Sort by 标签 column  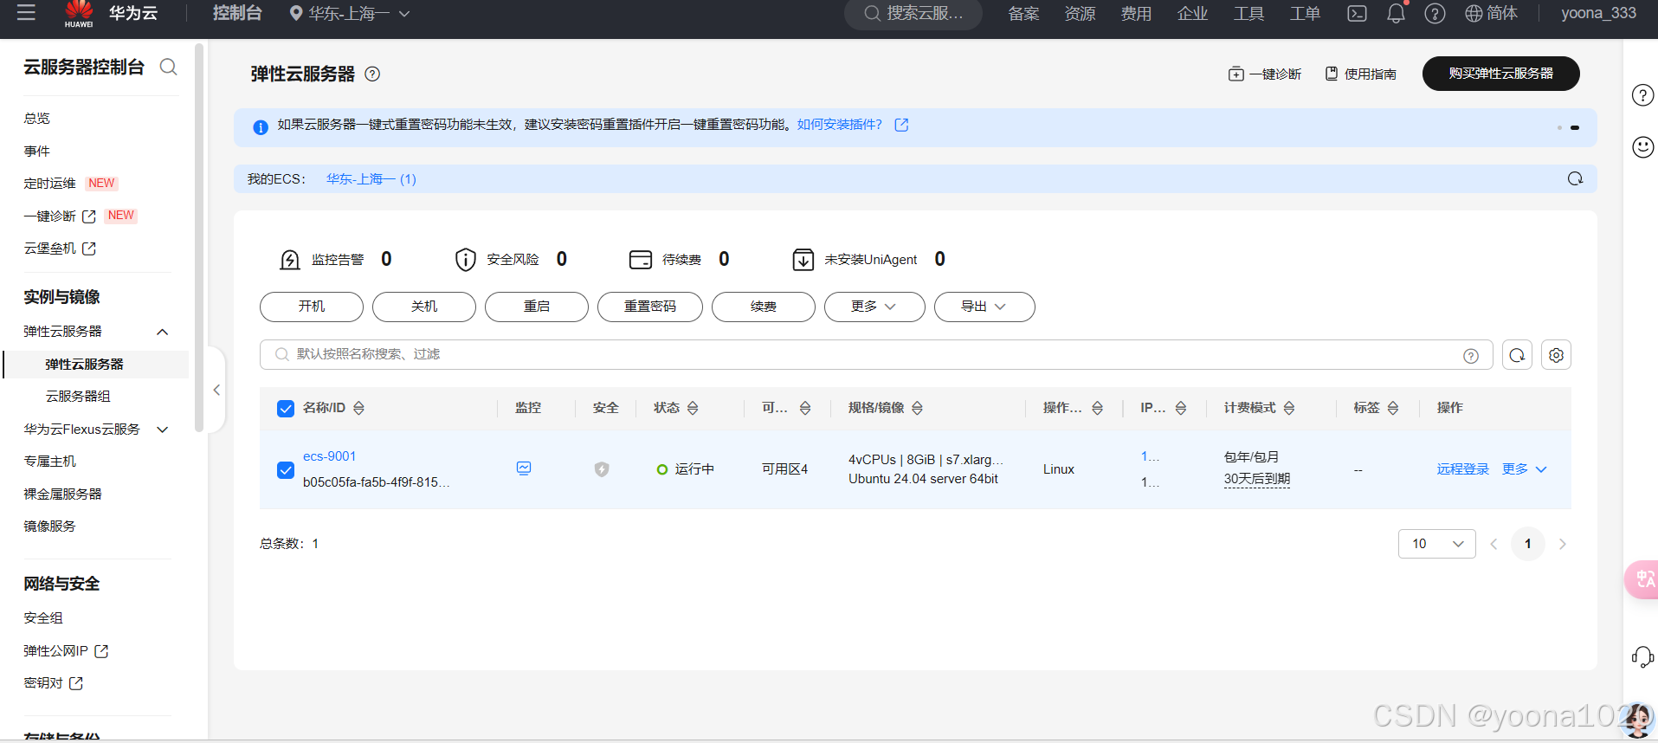point(1392,408)
